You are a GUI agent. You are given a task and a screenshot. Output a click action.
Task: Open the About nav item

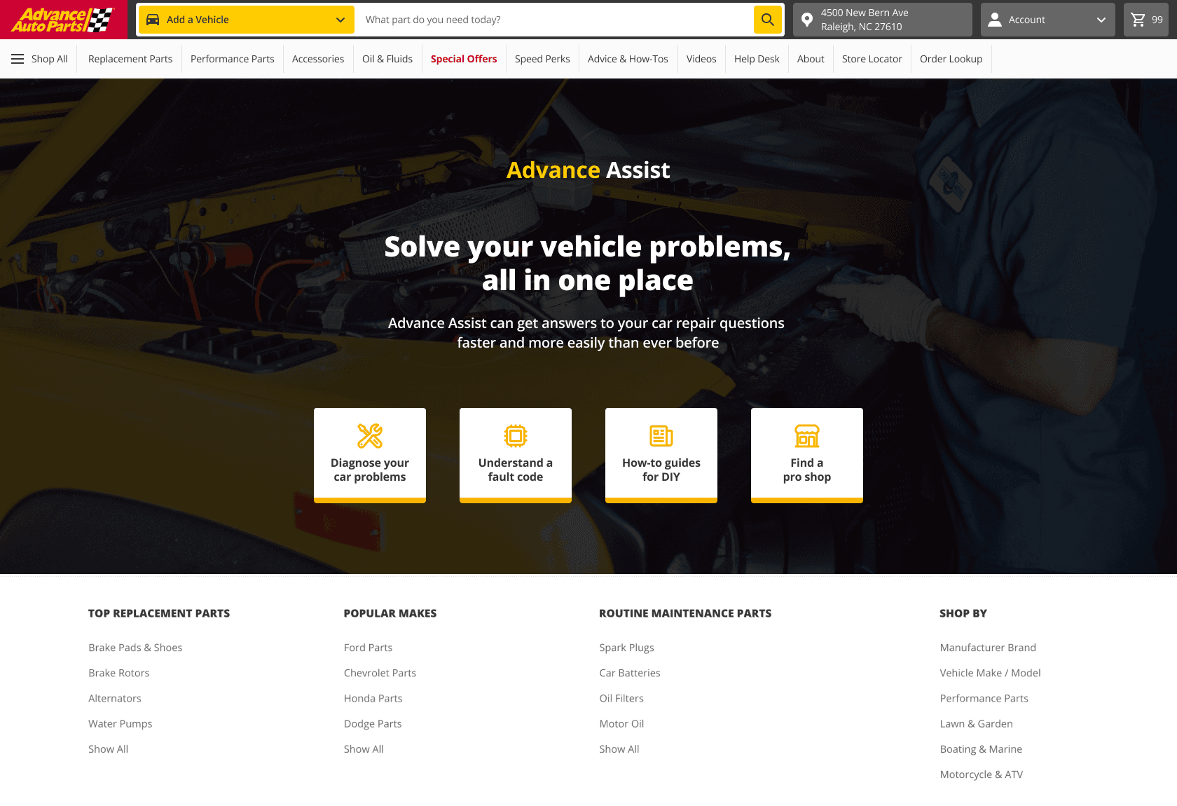tap(811, 59)
